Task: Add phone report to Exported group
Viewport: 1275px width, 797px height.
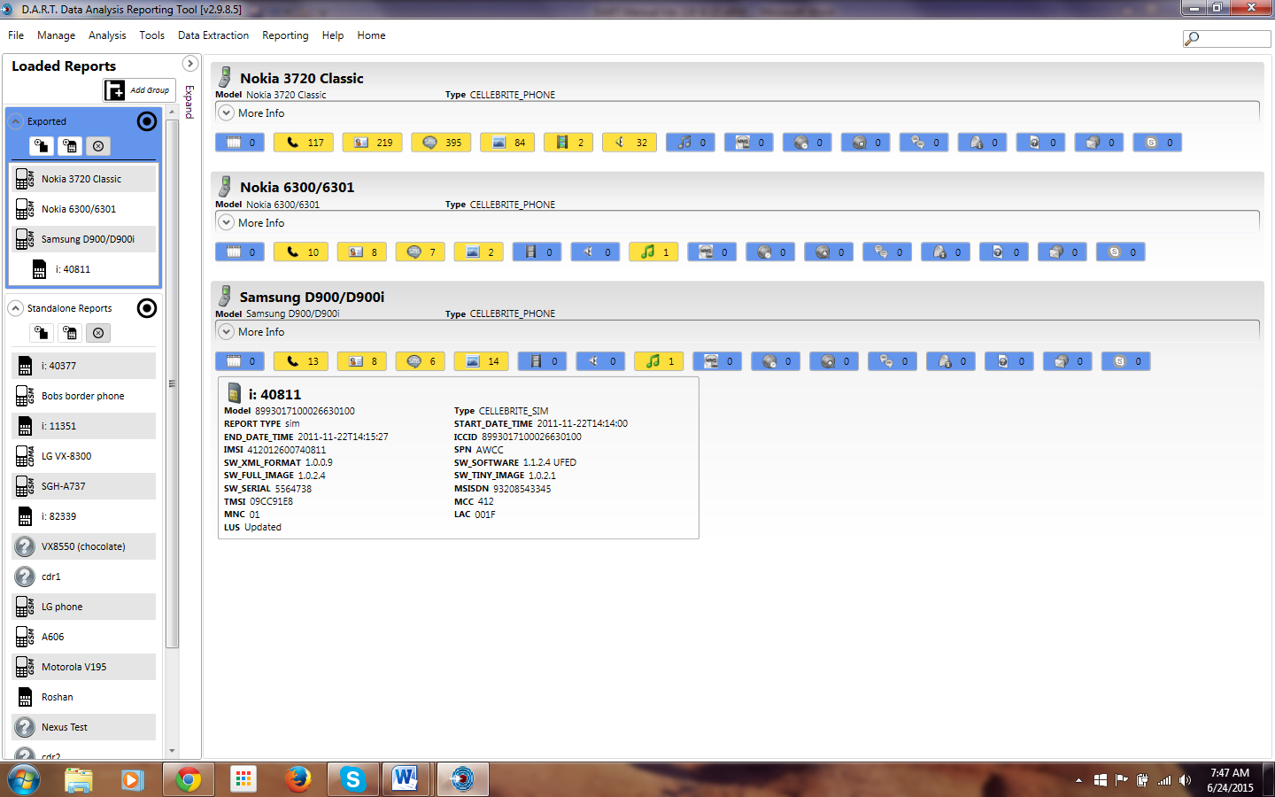Action: tap(42, 146)
